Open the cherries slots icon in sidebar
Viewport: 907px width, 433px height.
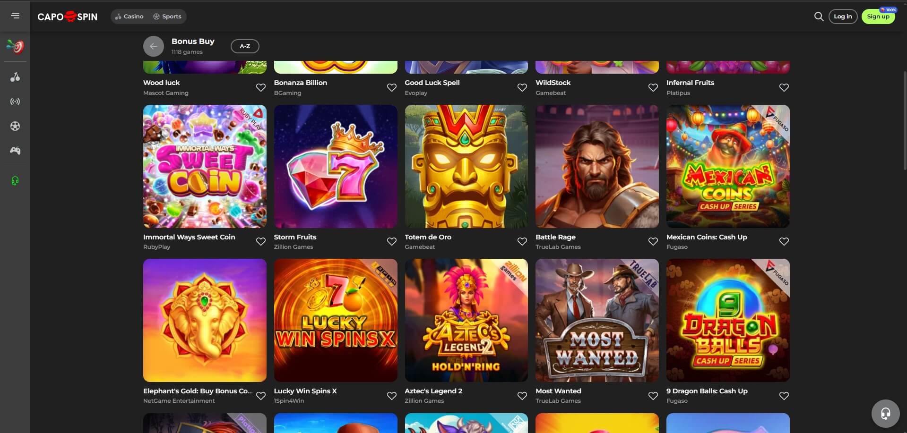click(15, 77)
